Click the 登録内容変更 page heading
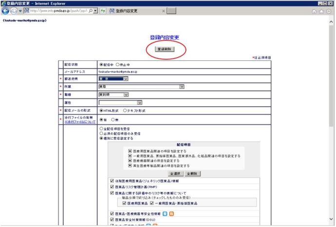The height and width of the screenshot is (227, 336). 165,37
